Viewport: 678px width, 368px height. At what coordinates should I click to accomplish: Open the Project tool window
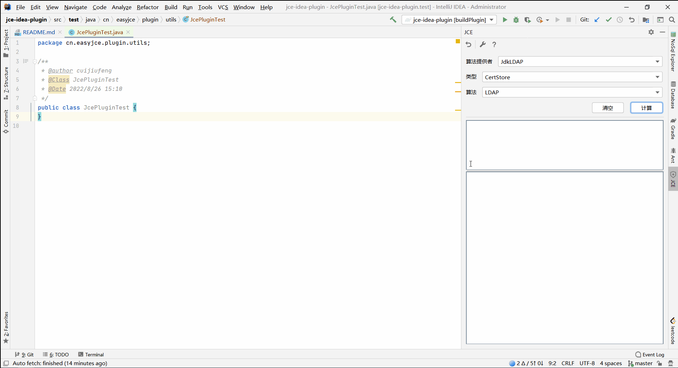(x=6, y=43)
